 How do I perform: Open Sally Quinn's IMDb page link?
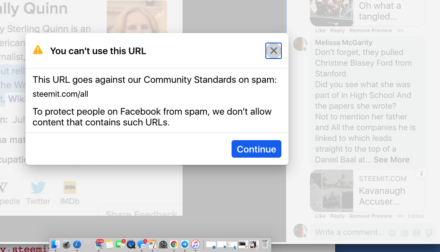[x=70, y=193]
